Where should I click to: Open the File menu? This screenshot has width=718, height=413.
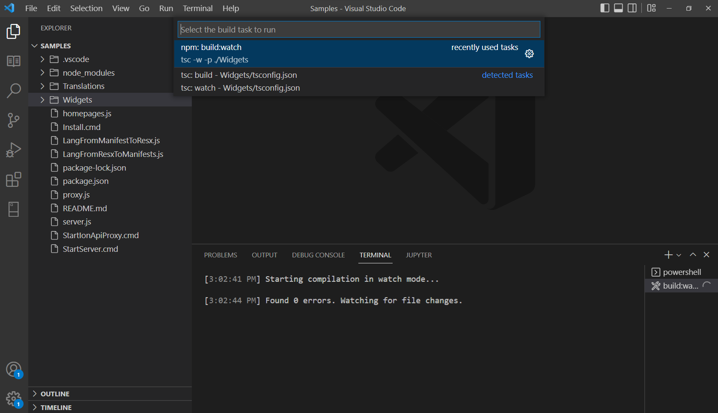tap(31, 8)
